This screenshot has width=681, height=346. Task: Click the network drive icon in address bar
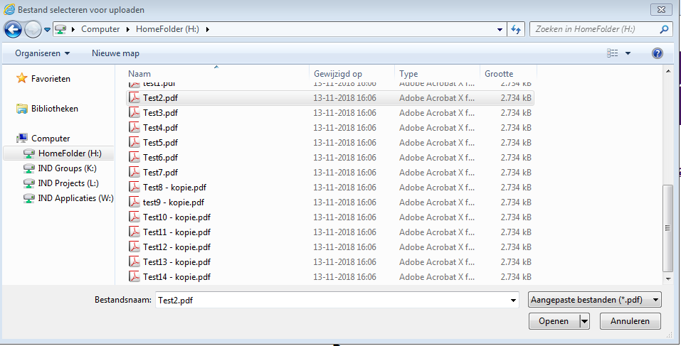point(60,29)
